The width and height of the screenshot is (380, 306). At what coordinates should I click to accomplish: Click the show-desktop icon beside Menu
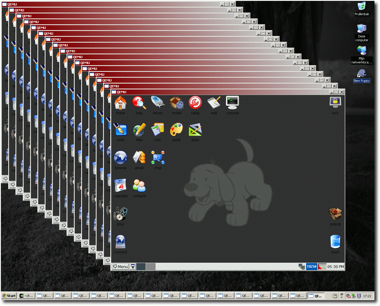(133, 267)
